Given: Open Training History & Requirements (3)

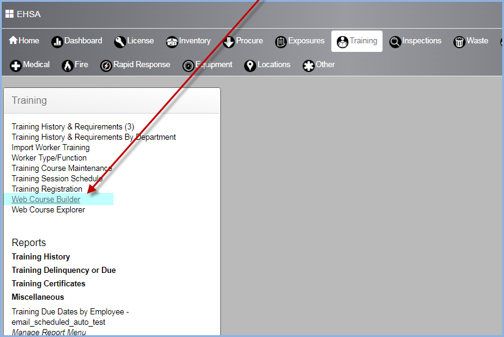Looking at the screenshot, I should click(73, 127).
